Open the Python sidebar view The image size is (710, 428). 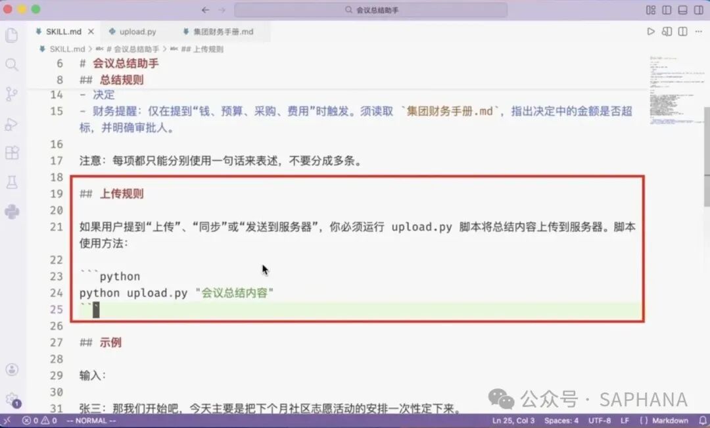point(12,212)
